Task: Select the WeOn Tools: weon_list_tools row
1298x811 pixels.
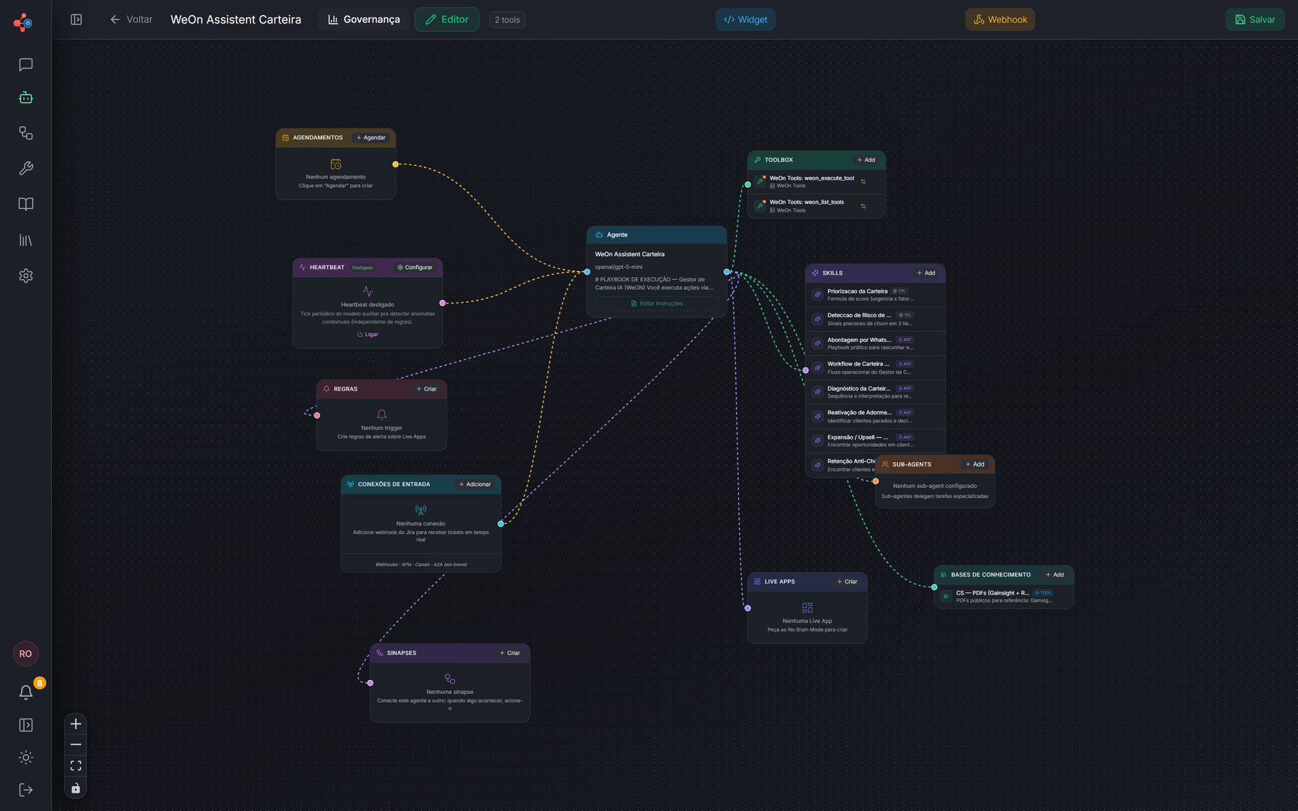Action: pos(816,206)
